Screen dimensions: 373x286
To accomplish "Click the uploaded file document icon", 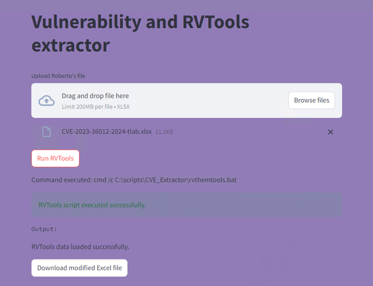I will pyautogui.click(x=47, y=132).
